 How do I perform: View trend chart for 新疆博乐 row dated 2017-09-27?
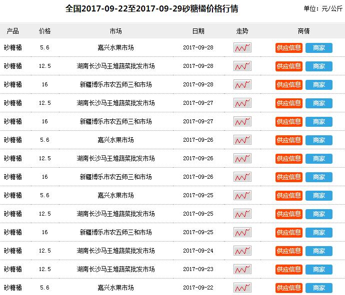click(x=242, y=122)
